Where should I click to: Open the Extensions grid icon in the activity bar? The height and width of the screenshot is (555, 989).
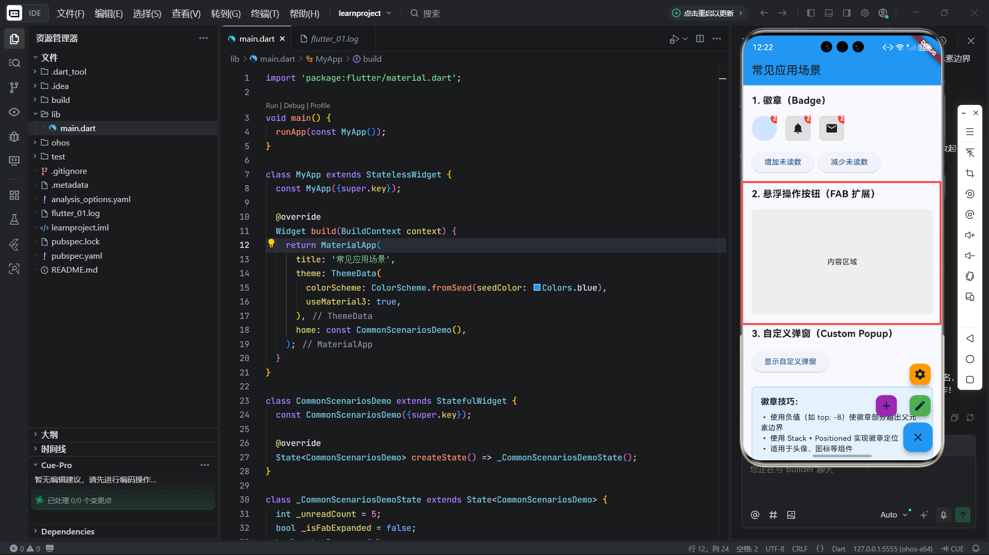click(x=14, y=195)
